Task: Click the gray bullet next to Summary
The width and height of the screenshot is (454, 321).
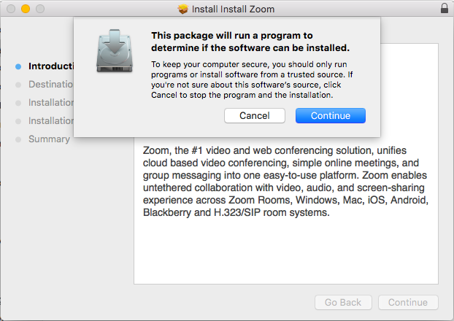Action: (18, 139)
